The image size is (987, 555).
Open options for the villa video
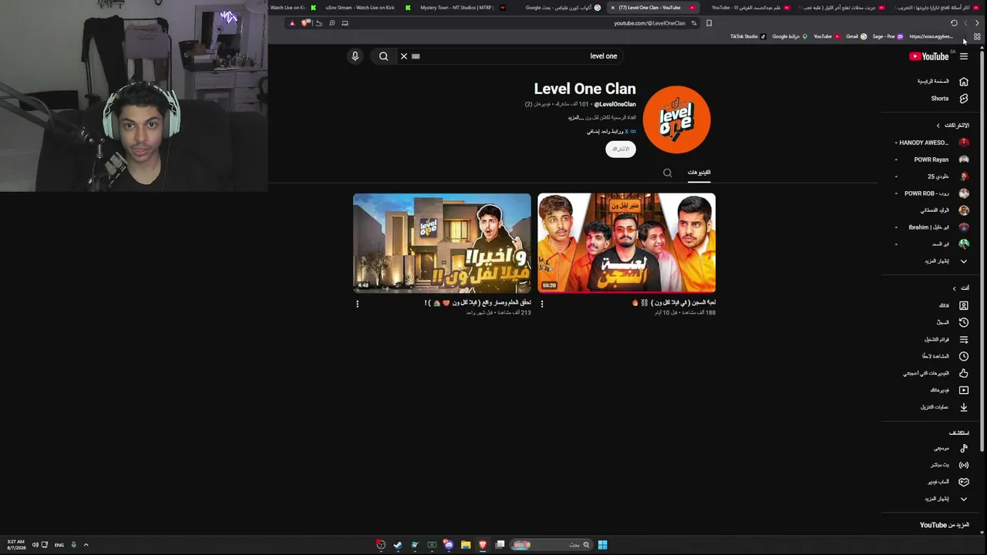point(357,304)
